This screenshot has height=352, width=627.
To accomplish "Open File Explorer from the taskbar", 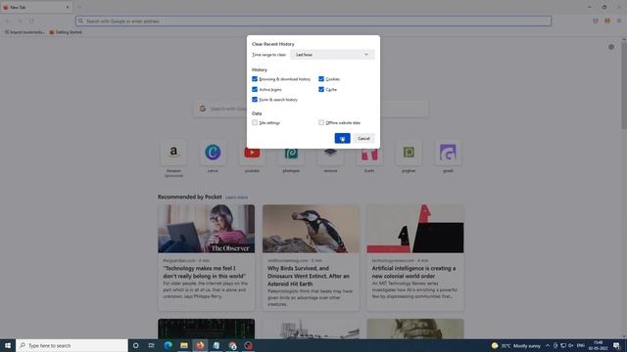I will [184, 345].
